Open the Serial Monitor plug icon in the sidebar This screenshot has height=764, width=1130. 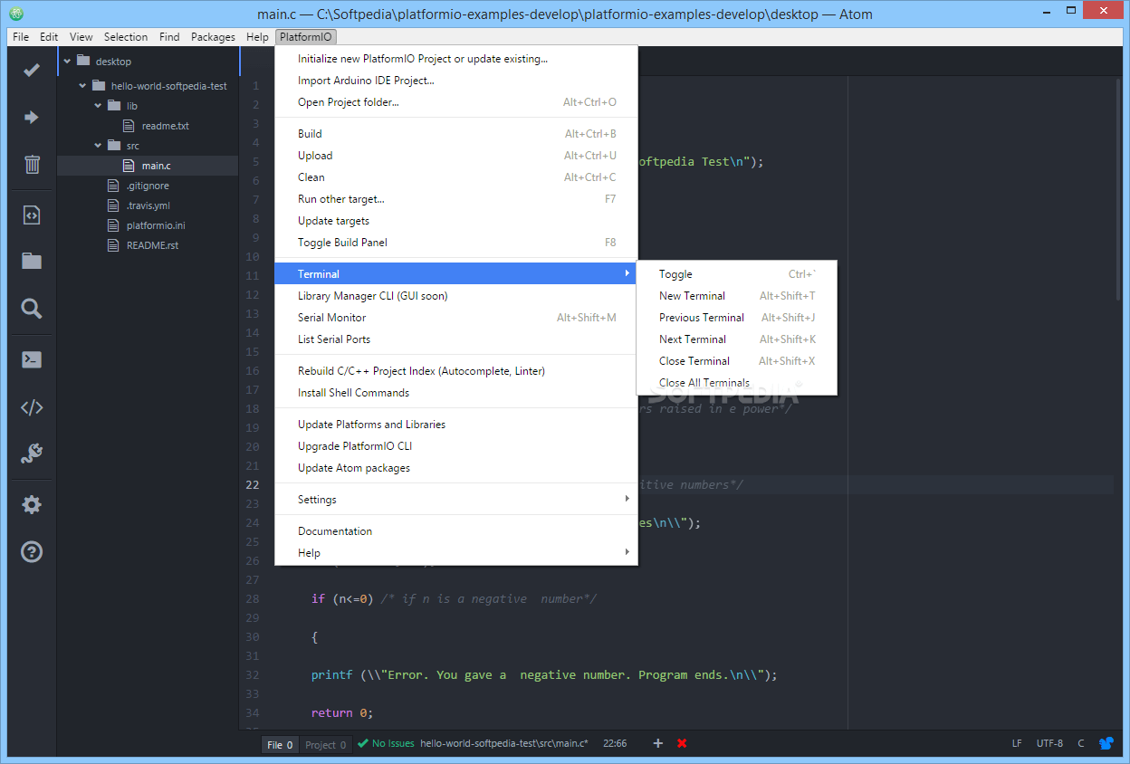point(30,454)
